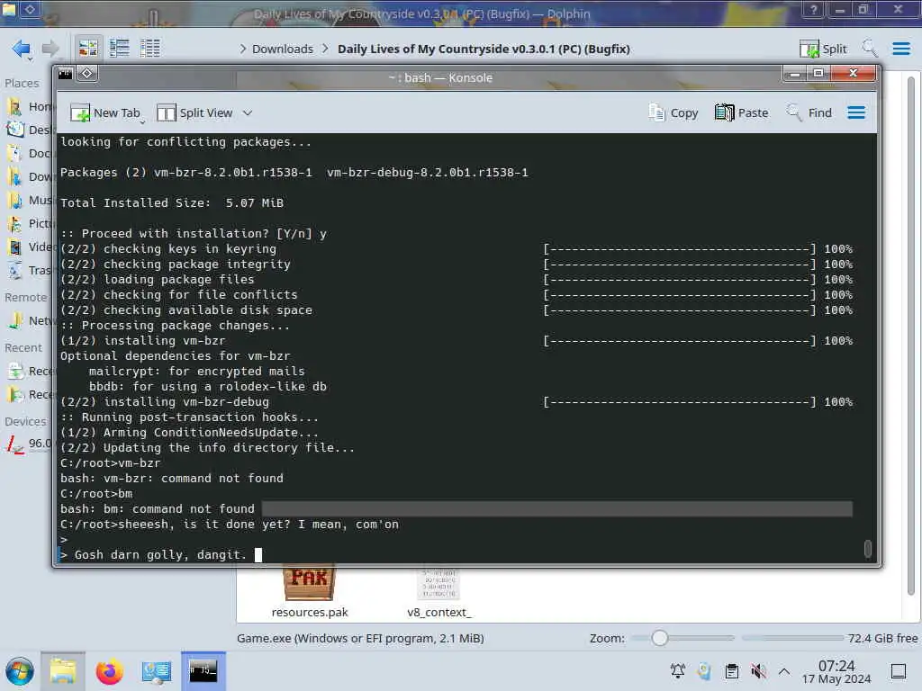Open Trash in Places panel
The image size is (922, 691).
pyautogui.click(x=30, y=270)
